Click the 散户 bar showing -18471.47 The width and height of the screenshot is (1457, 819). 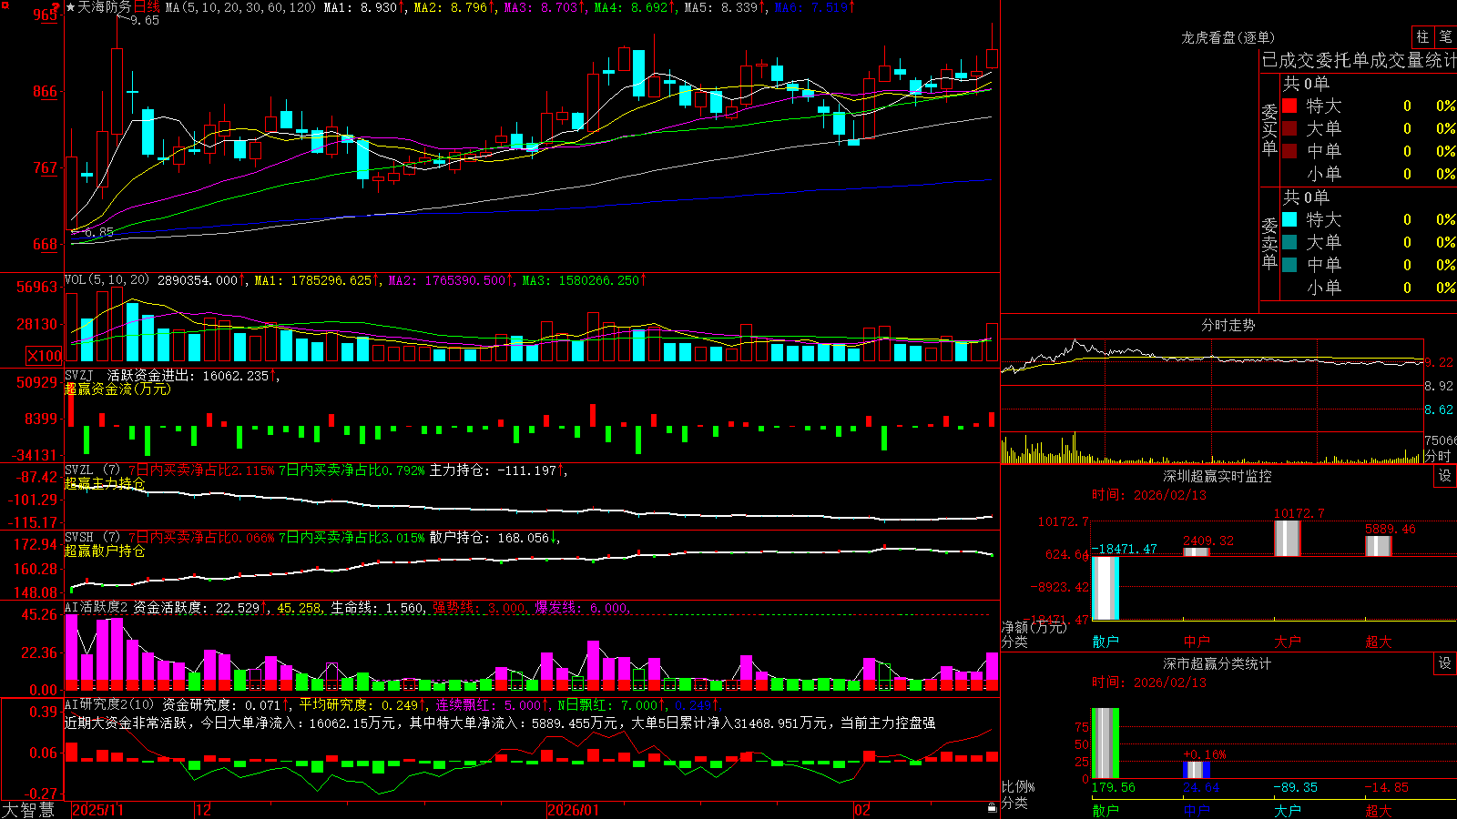1105,588
